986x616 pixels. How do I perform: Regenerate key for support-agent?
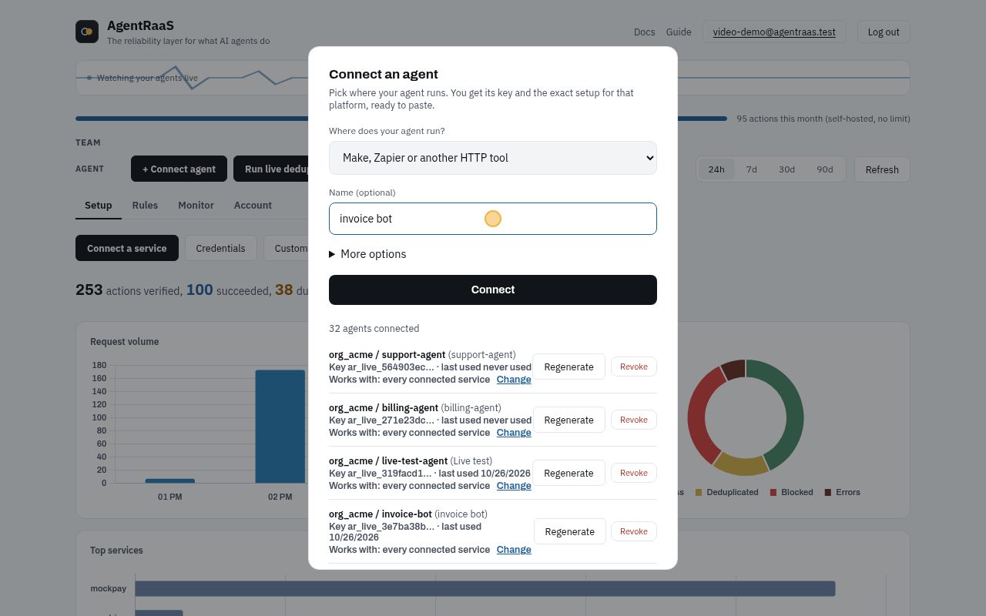tap(568, 367)
